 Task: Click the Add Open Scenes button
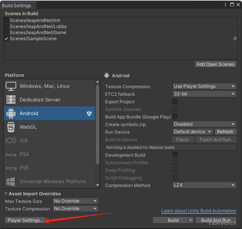(216, 64)
